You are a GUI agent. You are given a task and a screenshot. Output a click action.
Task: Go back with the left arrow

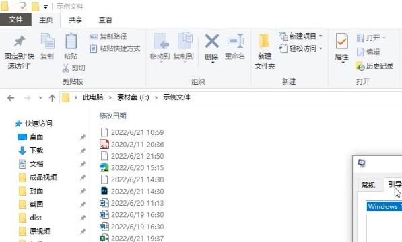pos(11,98)
